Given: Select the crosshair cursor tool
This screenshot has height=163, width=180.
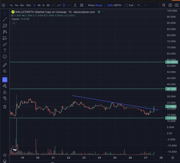Looking at the screenshot, I should 5,13.
